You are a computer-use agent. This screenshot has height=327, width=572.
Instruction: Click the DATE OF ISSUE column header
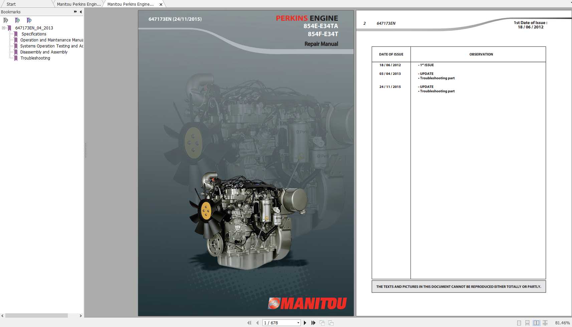(x=391, y=54)
